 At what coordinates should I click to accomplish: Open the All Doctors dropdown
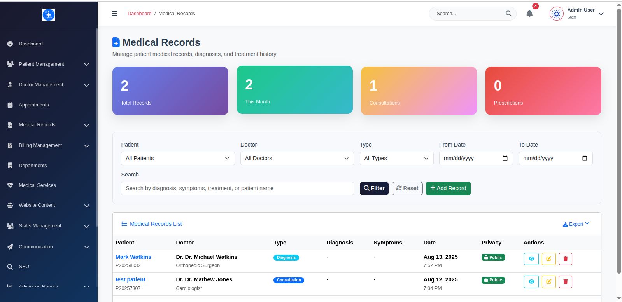297,158
